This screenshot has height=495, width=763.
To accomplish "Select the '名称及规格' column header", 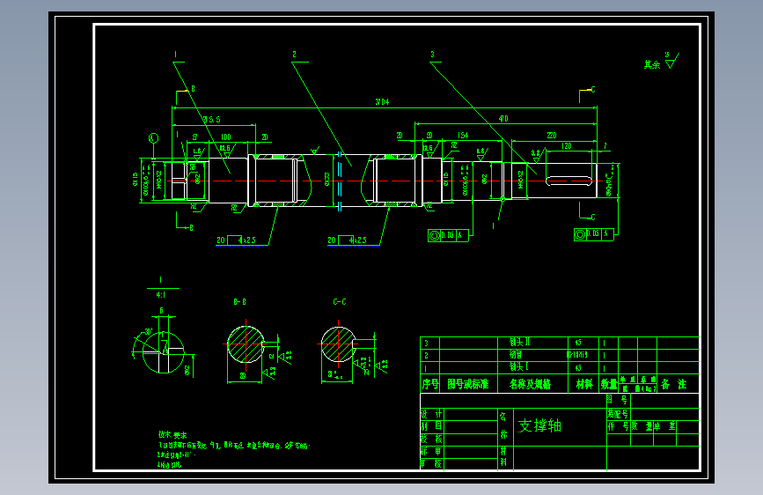I will pyautogui.click(x=530, y=384).
